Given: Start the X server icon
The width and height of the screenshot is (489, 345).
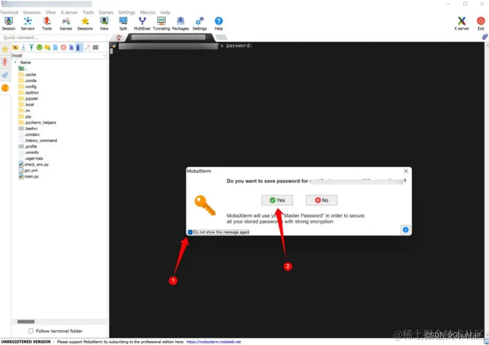Looking at the screenshot, I should tap(461, 23).
